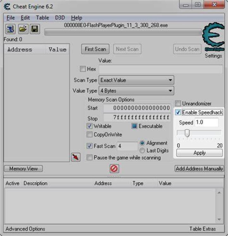Open the process list computer icon
The width and height of the screenshot is (228, 236).
click(10, 29)
